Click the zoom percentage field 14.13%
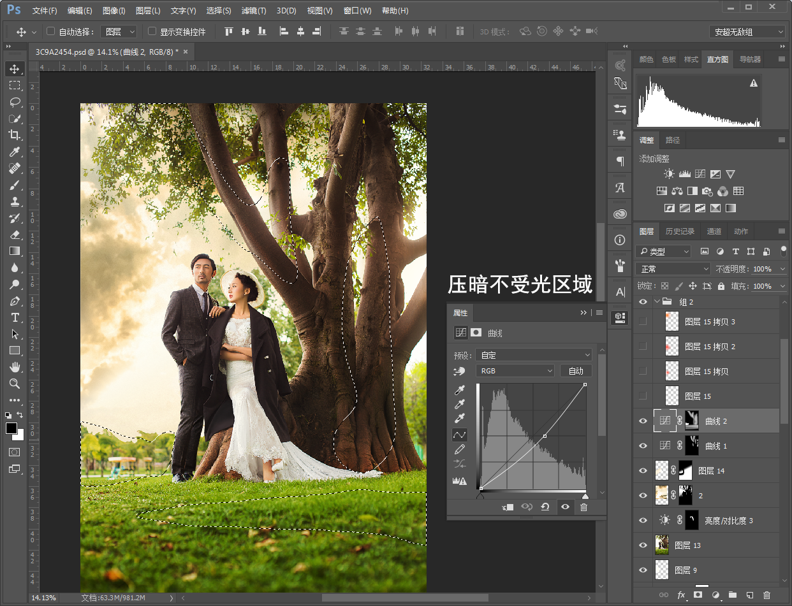The width and height of the screenshot is (792, 606). pyautogui.click(x=44, y=598)
